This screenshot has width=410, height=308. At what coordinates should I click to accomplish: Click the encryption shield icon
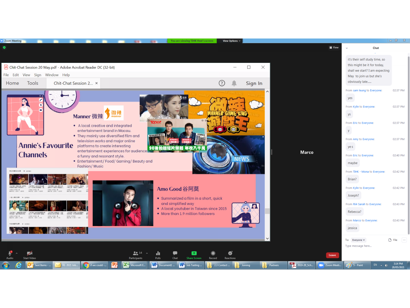point(4,47)
